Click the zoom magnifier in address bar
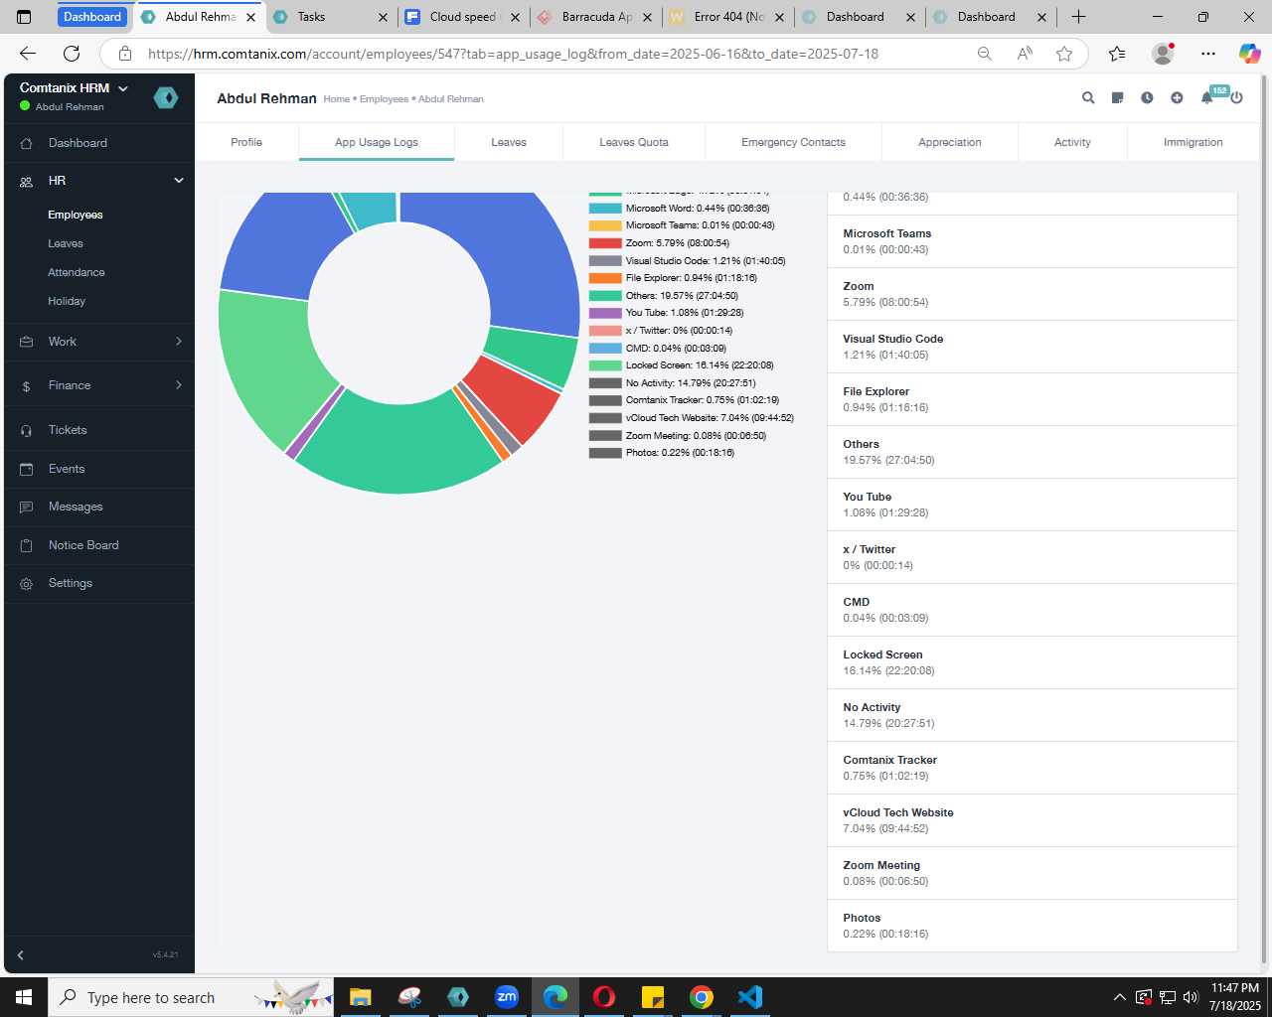Screen dimensions: 1272x1017 click(984, 54)
